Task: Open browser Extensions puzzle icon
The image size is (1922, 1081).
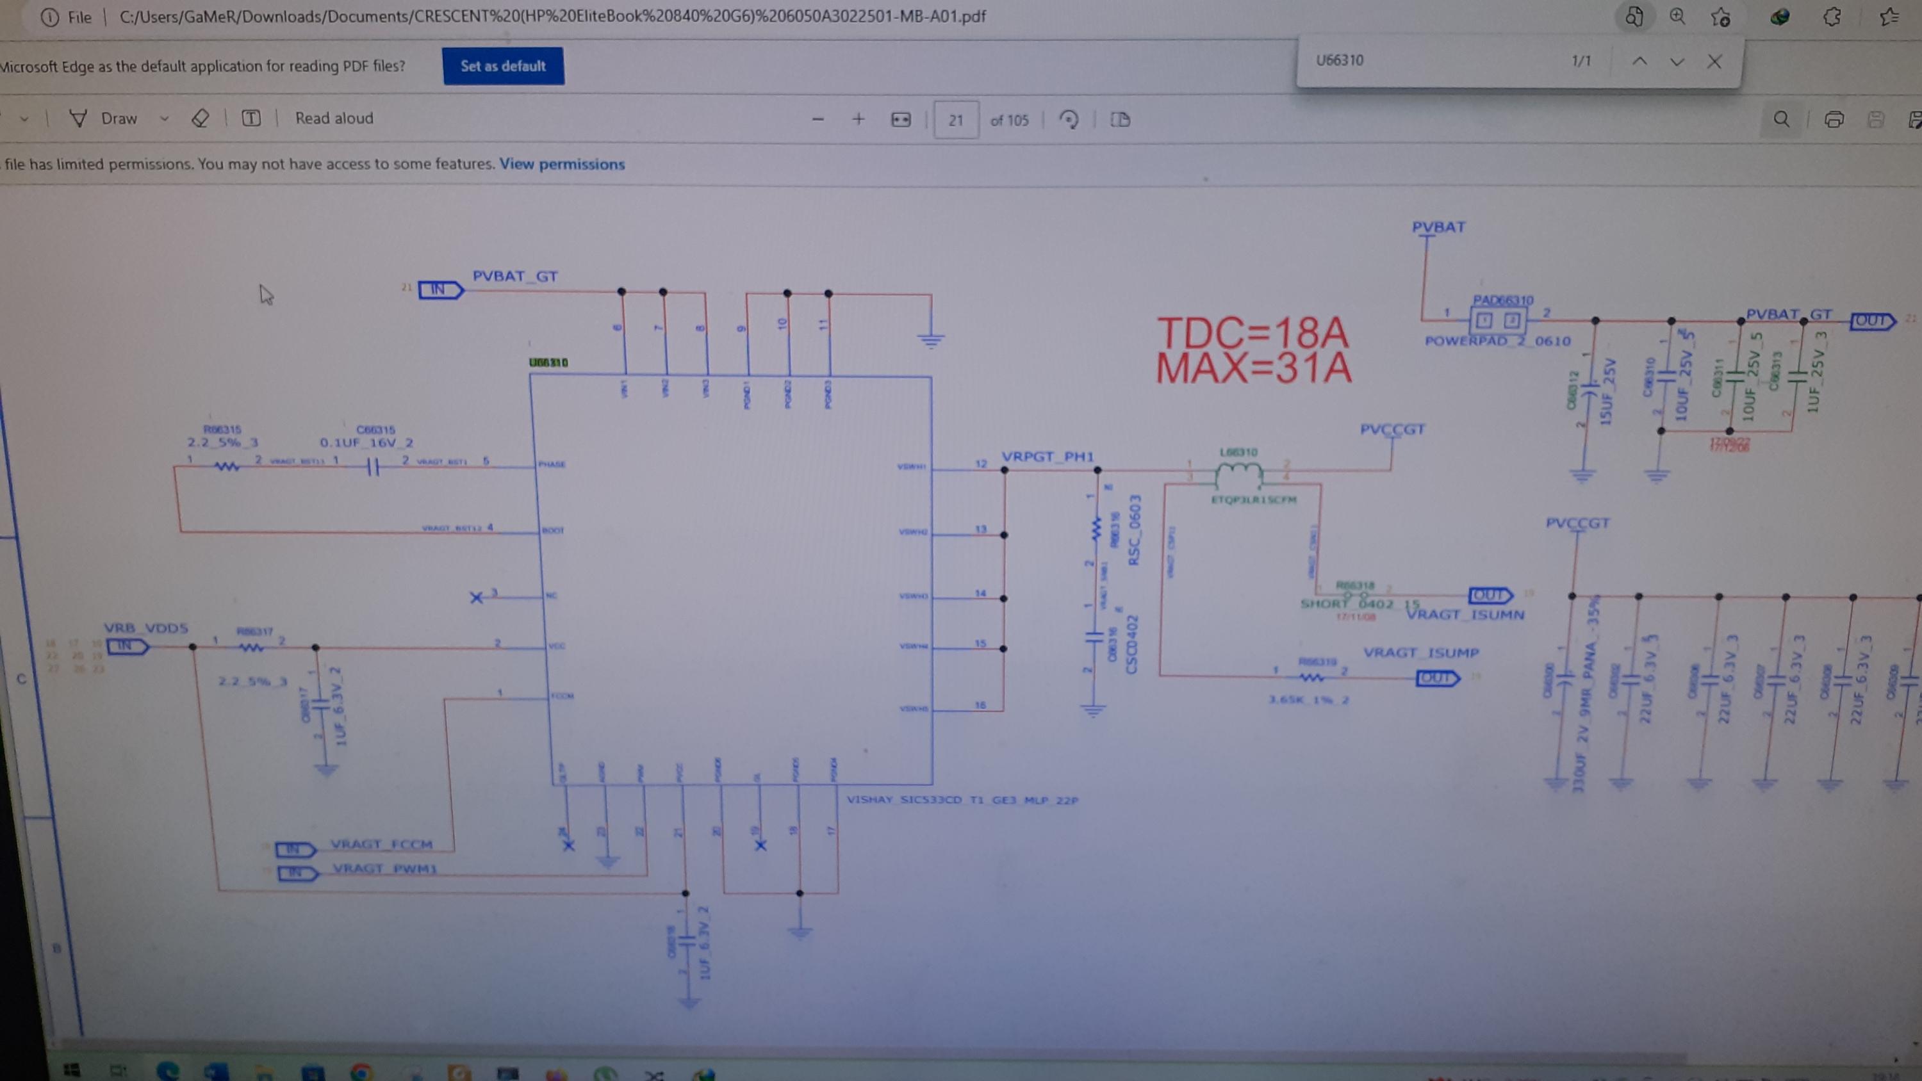Action: click(1832, 17)
